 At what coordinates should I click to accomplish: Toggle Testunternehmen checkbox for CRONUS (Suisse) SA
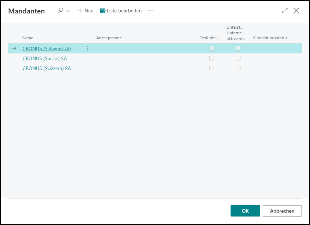pos(211,58)
